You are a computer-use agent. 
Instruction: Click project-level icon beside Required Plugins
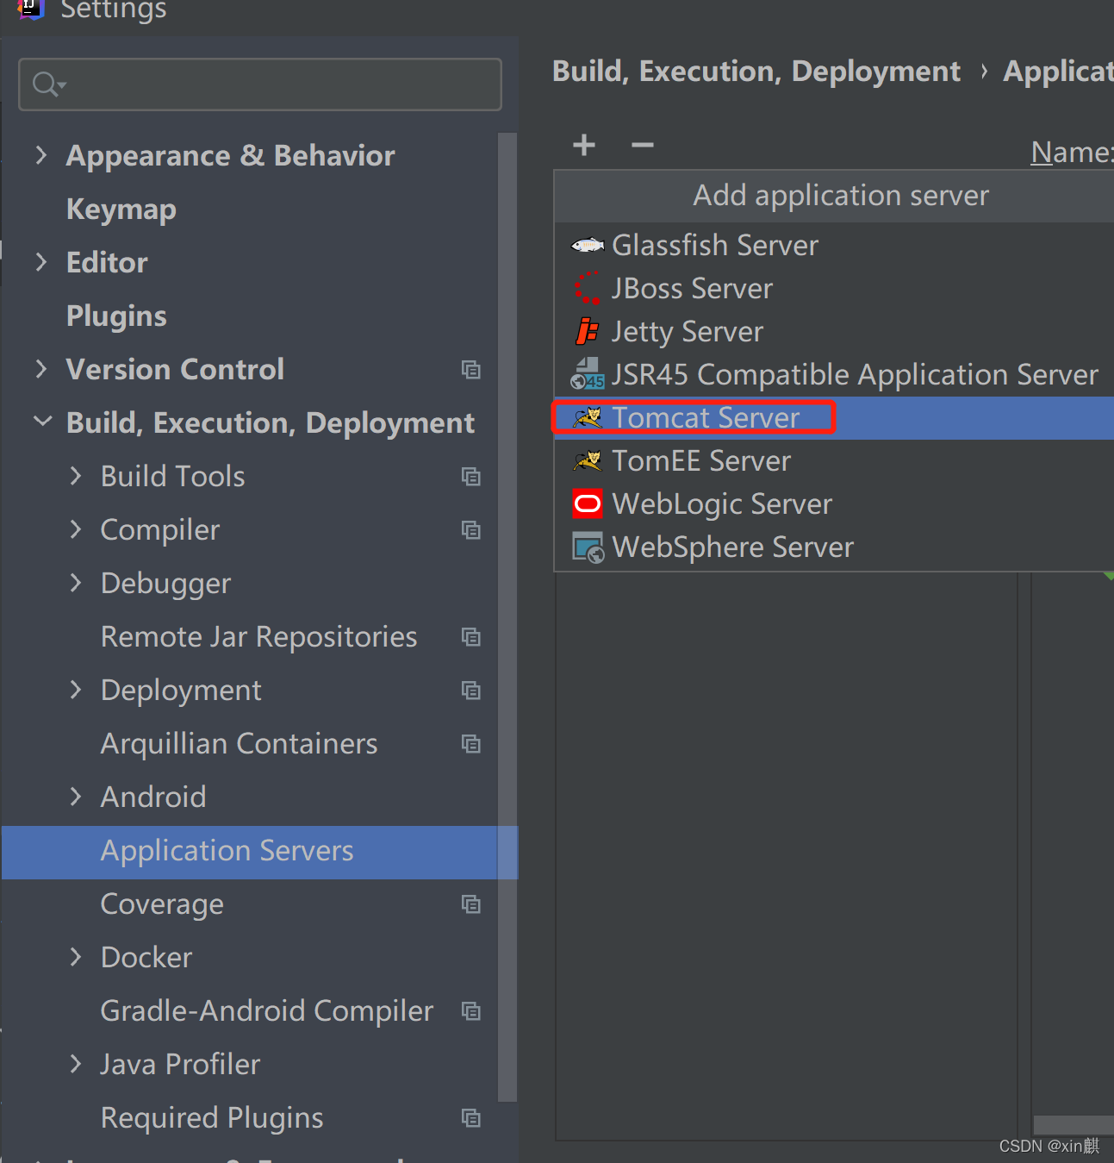470,1118
